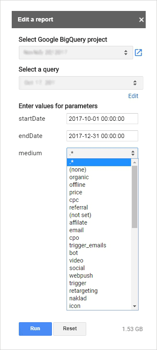
Task: Click the list scrollbar down arrow
Action: 134,306
